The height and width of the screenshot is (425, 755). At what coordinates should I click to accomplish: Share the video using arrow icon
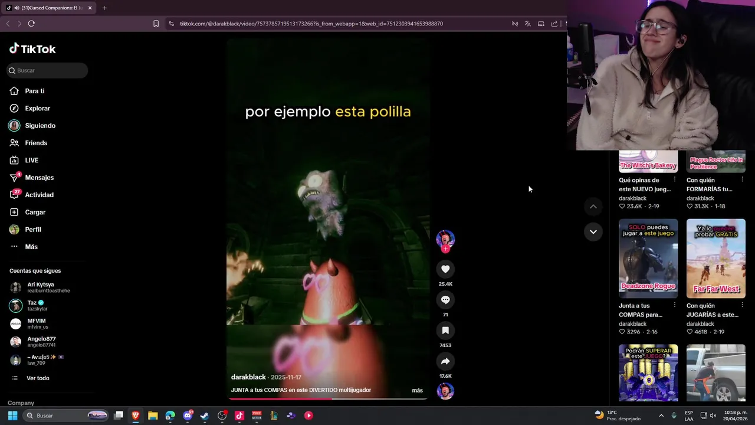[x=445, y=361]
